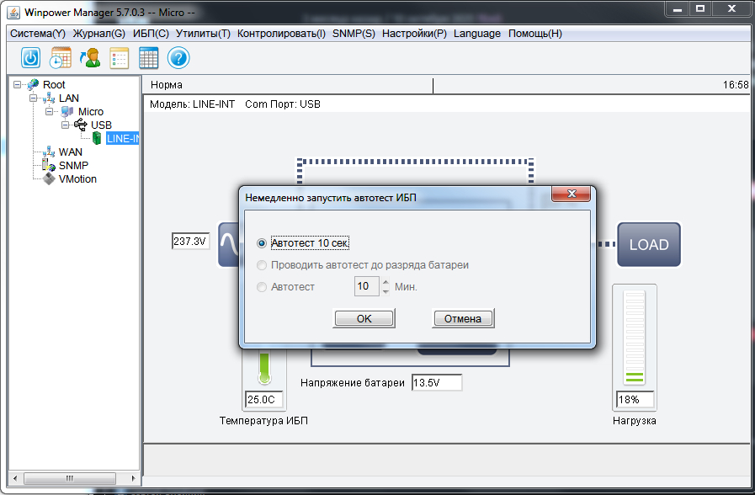755x495 pixels.
Task: Open the Журнал(G) menu
Action: tap(98, 34)
